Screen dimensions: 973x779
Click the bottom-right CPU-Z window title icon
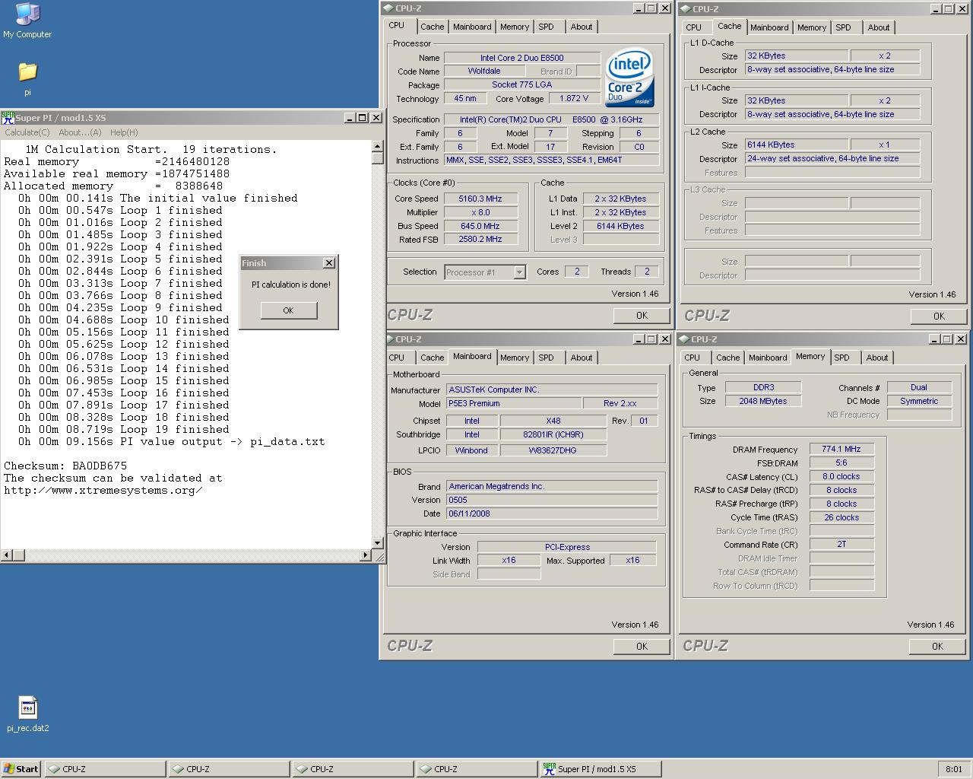click(683, 339)
